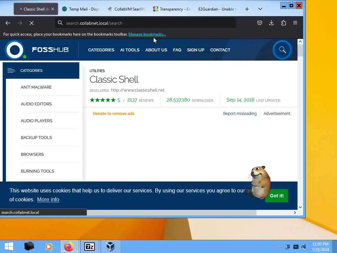The width and height of the screenshot is (337, 253).
Task: Open AI TOOLS in the navigation
Action: click(x=130, y=50)
